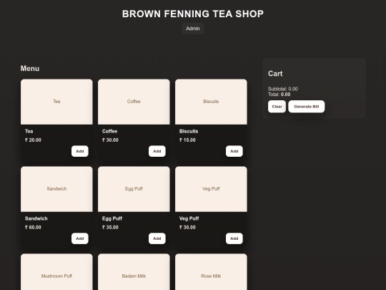The width and height of the screenshot is (386, 290).
Task: Clear the cart
Action: click(277, 107)
